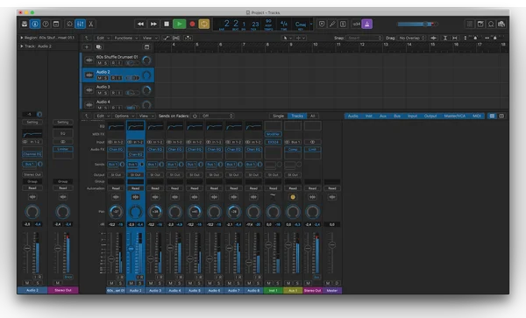526x318 pixels.
Task: Rewind the playhead
Action: 140,25
